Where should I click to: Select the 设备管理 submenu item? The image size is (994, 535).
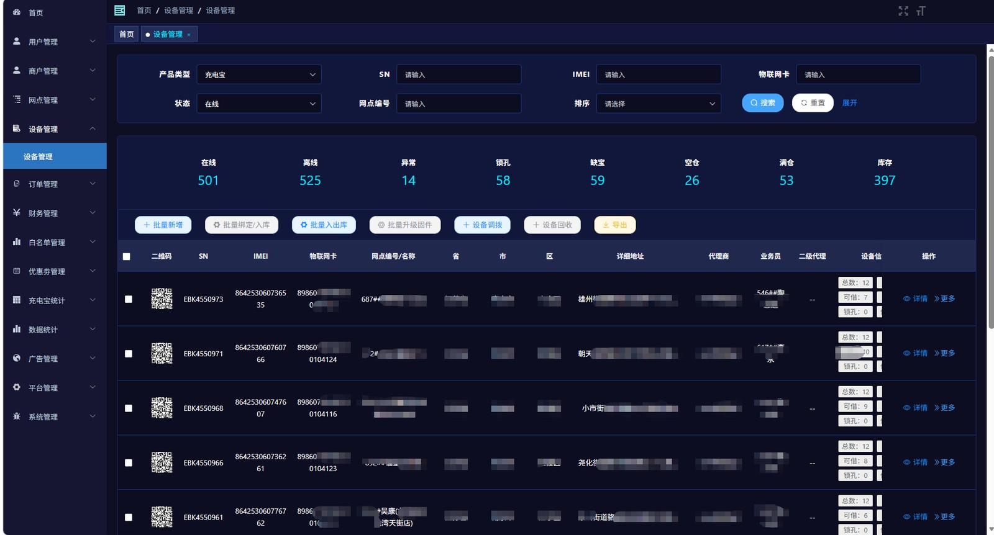pos(55,156)
